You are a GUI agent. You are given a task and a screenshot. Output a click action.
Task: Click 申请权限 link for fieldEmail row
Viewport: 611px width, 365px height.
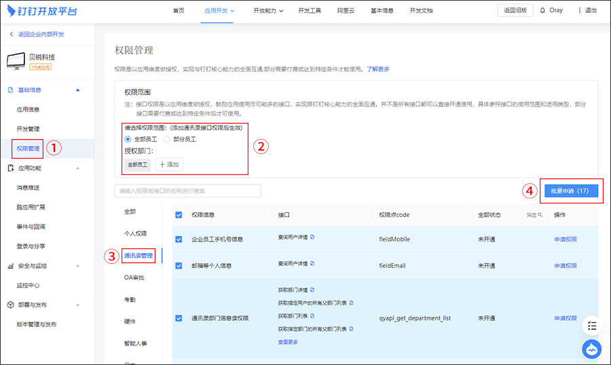point(565,265)
